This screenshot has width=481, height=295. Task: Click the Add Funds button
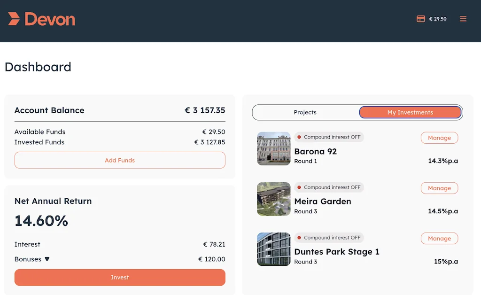tap(120, 160)
